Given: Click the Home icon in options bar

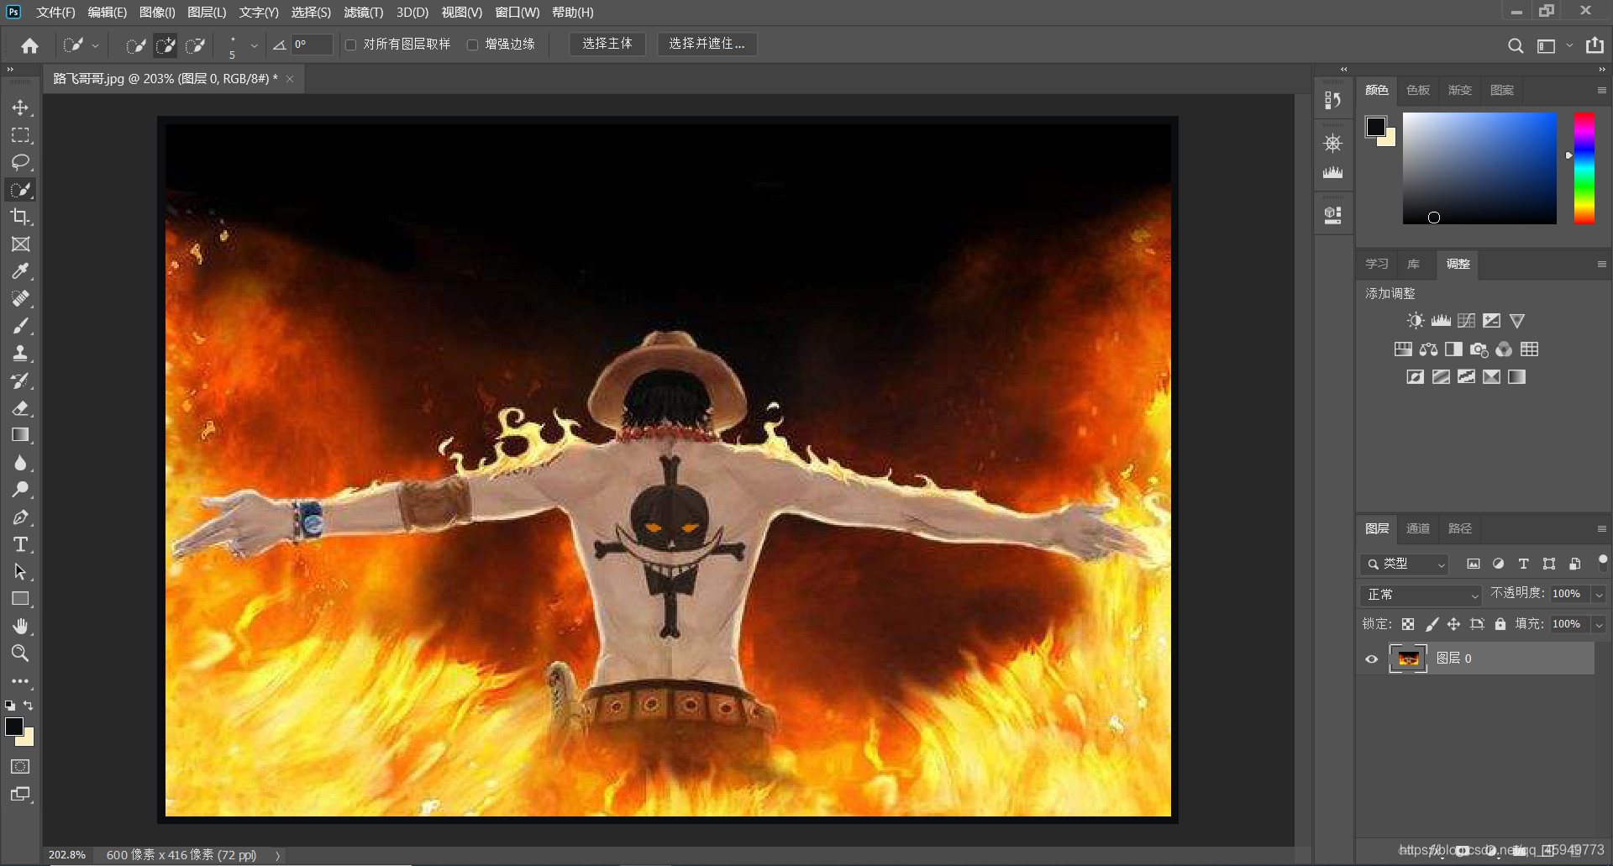Looking at the screenshot, I should click(30, 45).
